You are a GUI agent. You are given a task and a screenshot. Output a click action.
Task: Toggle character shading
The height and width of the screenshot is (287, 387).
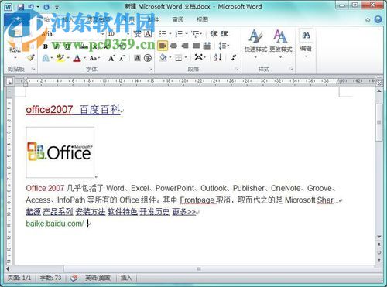click(137, 58)
